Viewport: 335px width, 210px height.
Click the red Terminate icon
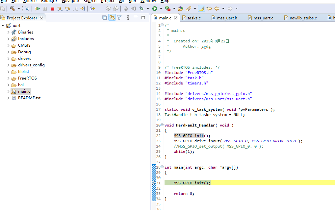(x=52, y=9)
